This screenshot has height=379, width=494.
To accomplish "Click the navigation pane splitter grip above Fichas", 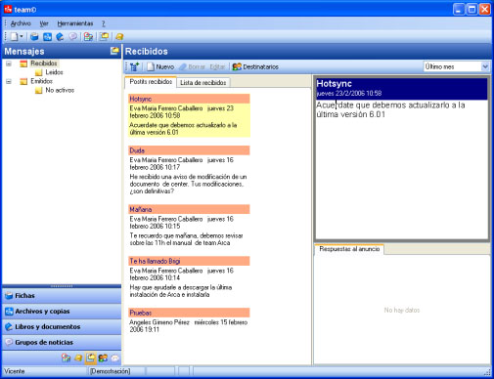I will pos(62,286).
